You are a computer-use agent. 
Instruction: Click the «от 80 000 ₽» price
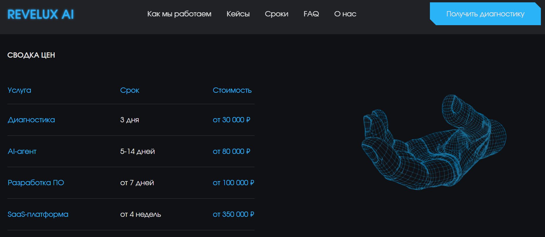pos(232,151)
